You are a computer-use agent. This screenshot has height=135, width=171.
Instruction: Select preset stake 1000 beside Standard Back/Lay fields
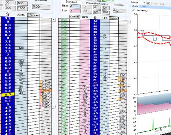[x=106, y=12]
